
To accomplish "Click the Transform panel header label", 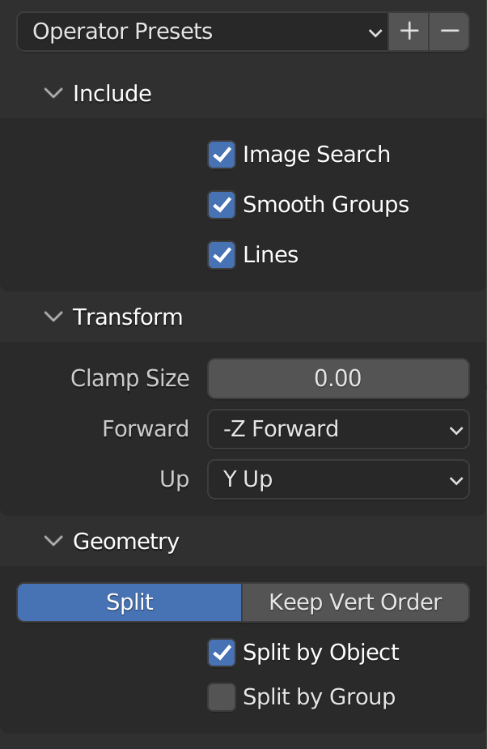I will pyautogui.click(x=128, y=317).
